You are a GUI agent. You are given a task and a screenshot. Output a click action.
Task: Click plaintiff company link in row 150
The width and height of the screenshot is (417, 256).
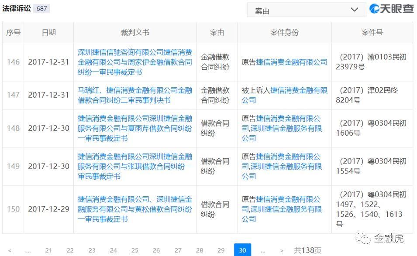coord(282,209)
